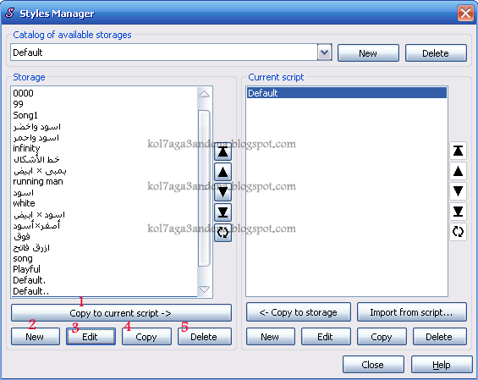Image resolution: width=478 pixels, height=380 pixels.
Task: Select style خط الأشكال in Storage
Action: [104, 159]
